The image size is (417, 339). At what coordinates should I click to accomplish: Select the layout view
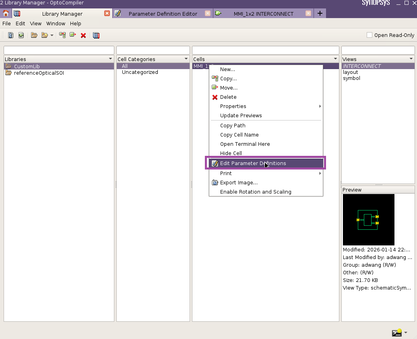pos(378,72)
